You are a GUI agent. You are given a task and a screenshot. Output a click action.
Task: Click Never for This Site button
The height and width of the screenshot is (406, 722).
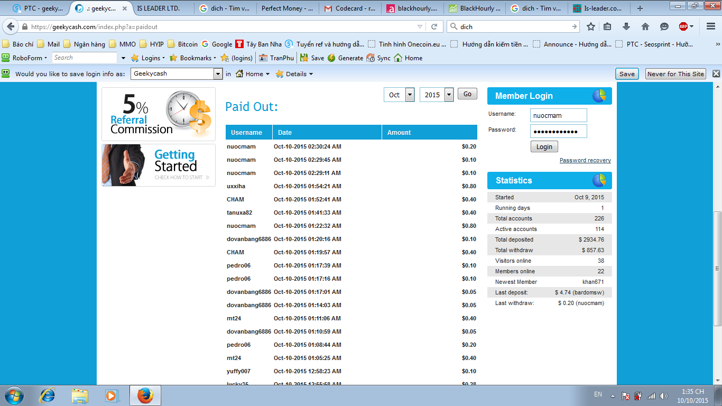(676, 74)
